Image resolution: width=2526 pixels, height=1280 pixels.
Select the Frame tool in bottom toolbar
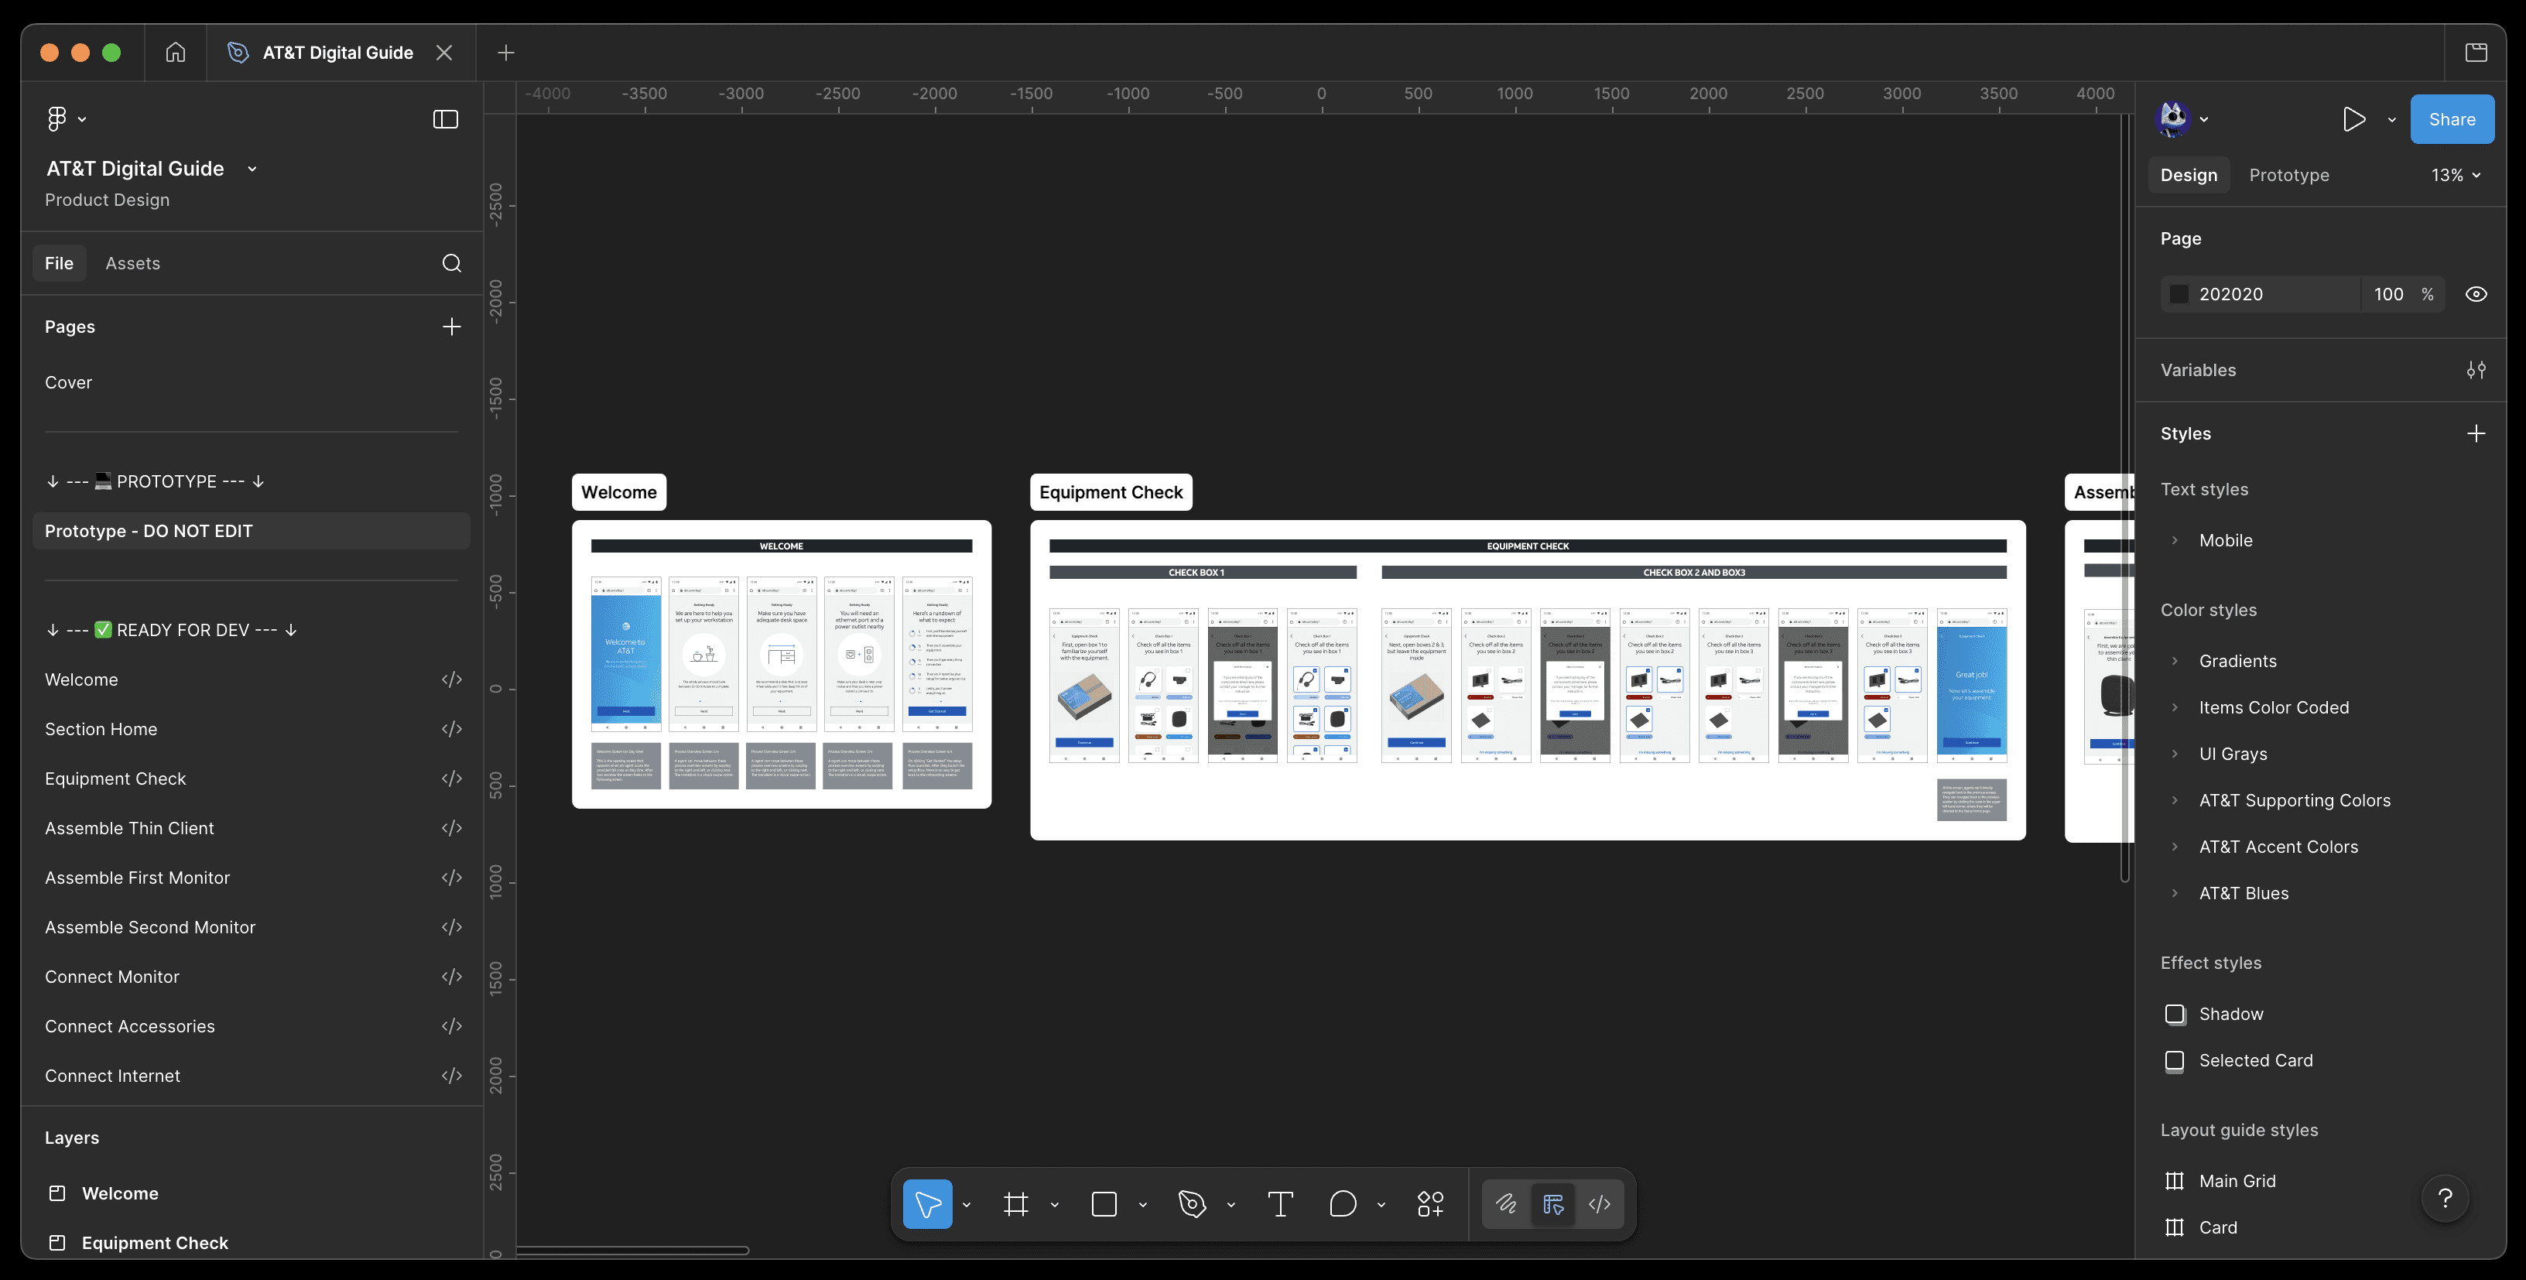[x=1016, y=1203]
